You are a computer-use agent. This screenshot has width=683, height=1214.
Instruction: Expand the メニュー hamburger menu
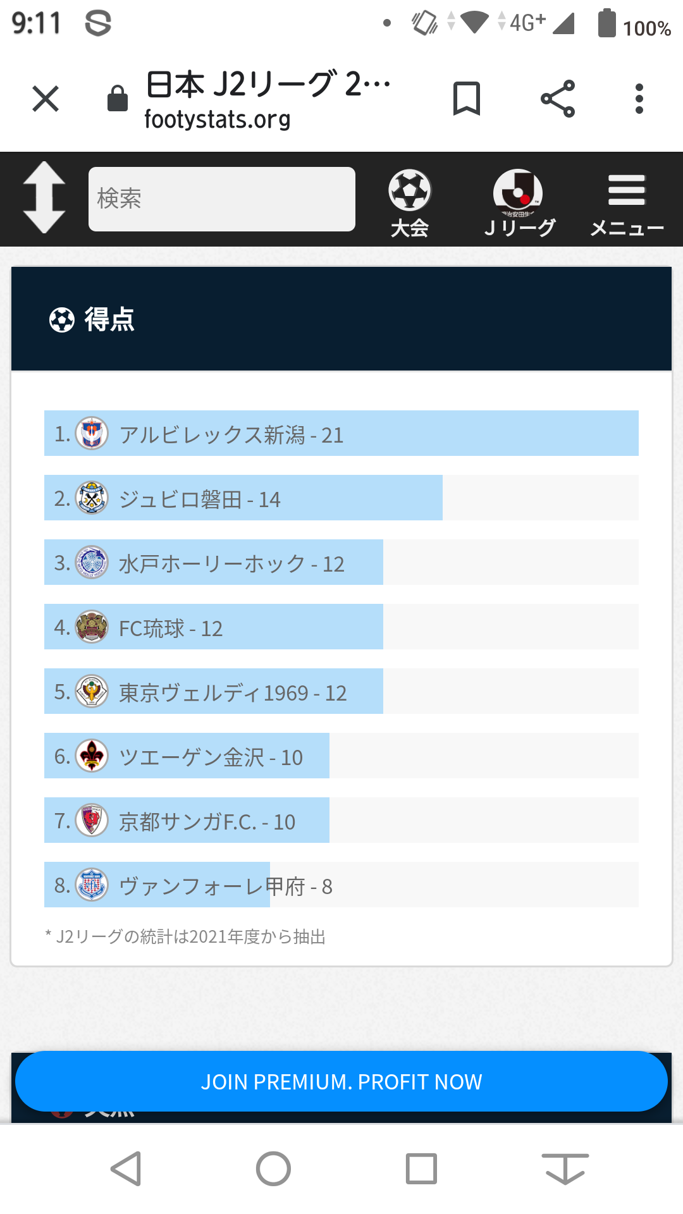click(626, 202)
